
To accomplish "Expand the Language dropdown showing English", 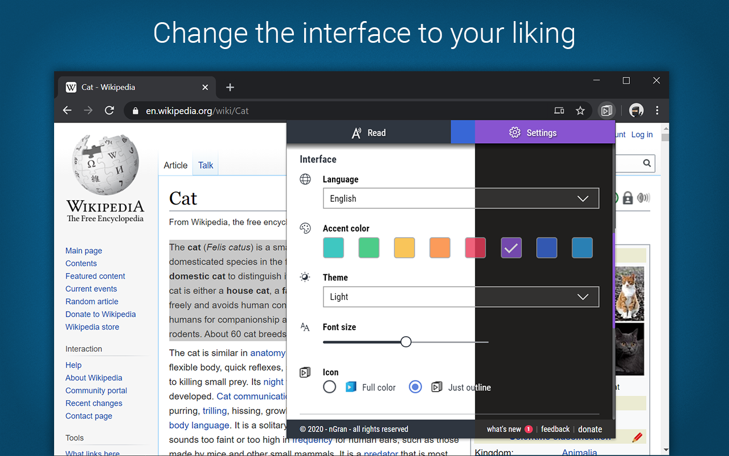I will [461, 198].
